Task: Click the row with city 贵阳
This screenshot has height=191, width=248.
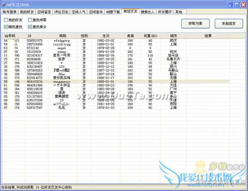Action: click(x=116, y=104)
